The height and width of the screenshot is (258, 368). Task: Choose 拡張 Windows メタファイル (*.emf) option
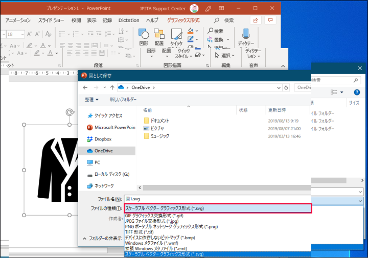coord(156,248)
